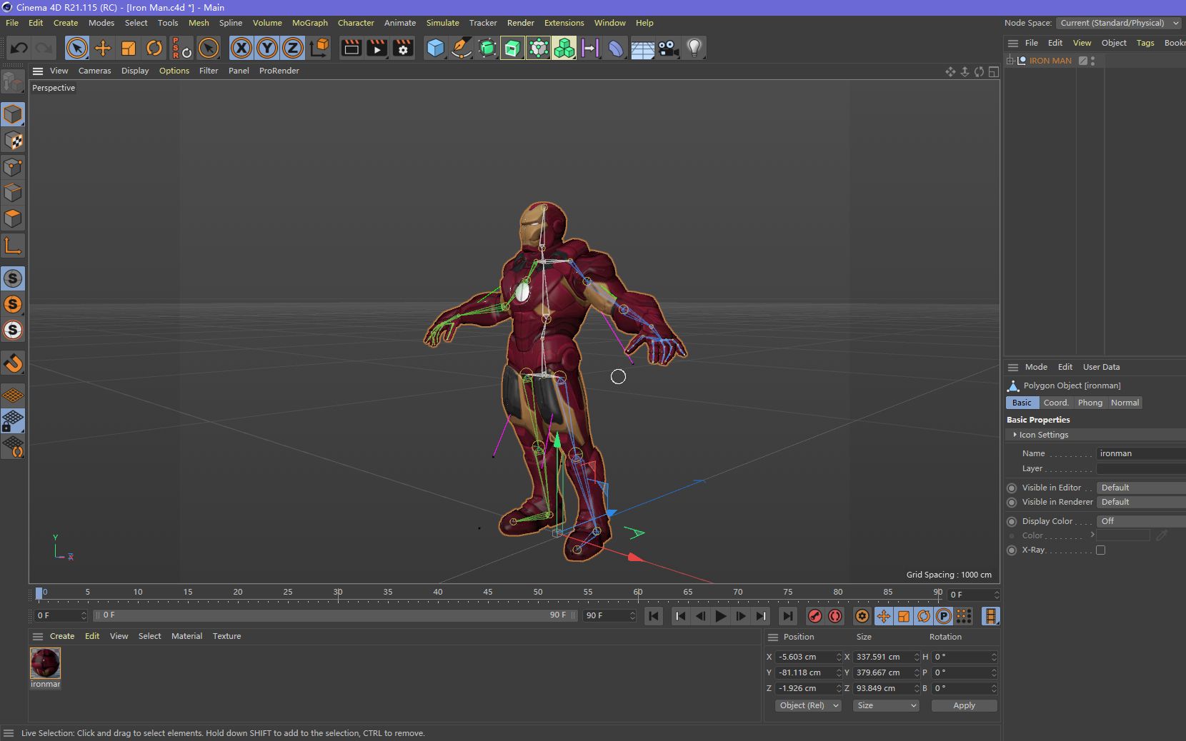This screenshot has height=741, width=1186.
Task: Open the Camera objects icon
Action: (668, 49)
